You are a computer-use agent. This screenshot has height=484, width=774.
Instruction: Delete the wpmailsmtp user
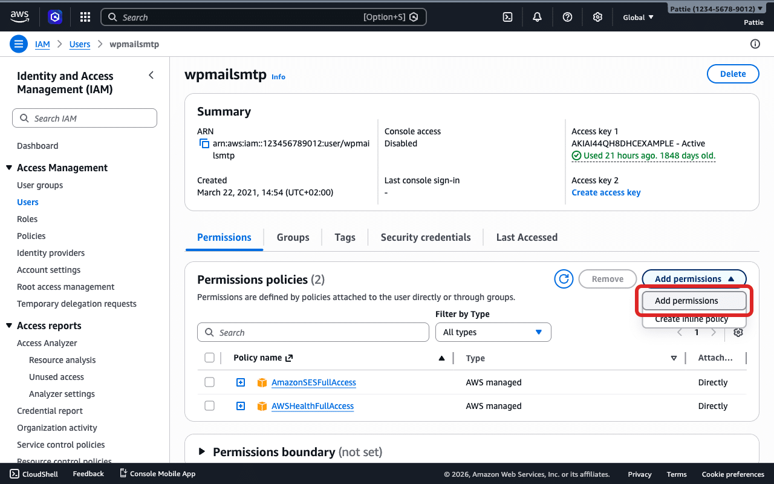[x=733, y=74]
